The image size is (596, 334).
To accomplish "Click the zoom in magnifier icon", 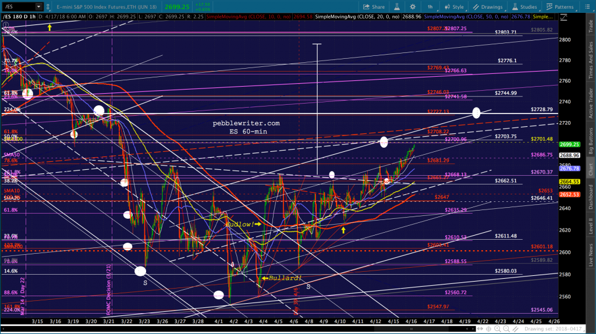I will coord(498,329).
